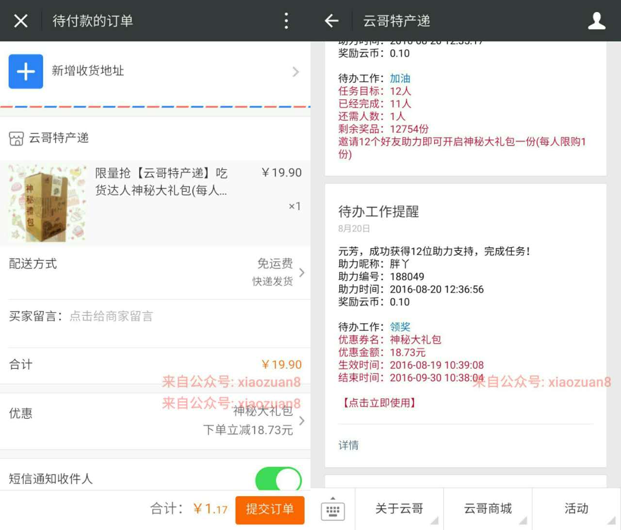
Task: Tap the store icon beside 云哥特产递
Action: [x=16, y=139]
